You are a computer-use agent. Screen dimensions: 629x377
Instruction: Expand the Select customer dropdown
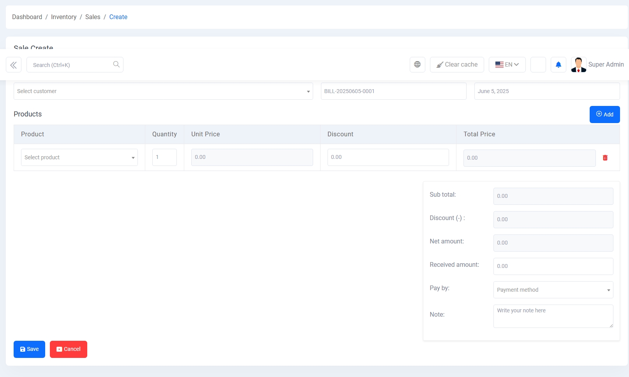[163, 91]
